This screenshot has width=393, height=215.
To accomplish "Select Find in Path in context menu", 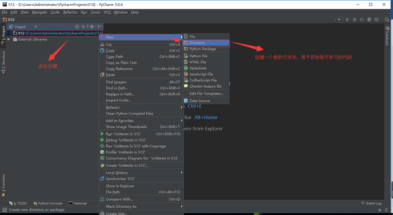I will (141, 88).
